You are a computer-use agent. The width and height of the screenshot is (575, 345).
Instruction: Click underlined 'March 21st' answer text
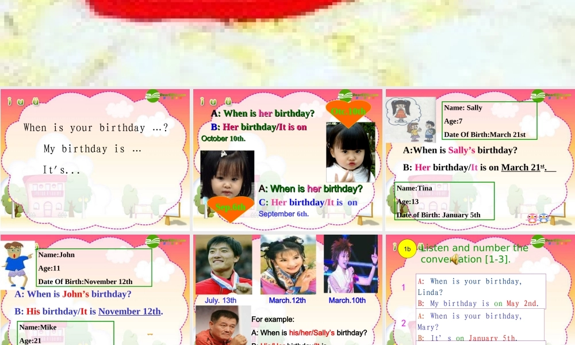[x=523, y=167]
